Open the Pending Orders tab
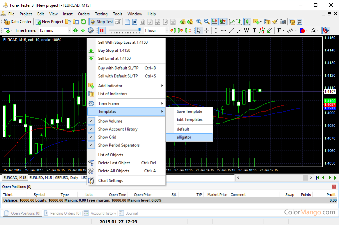 click(x=62, y=213)
